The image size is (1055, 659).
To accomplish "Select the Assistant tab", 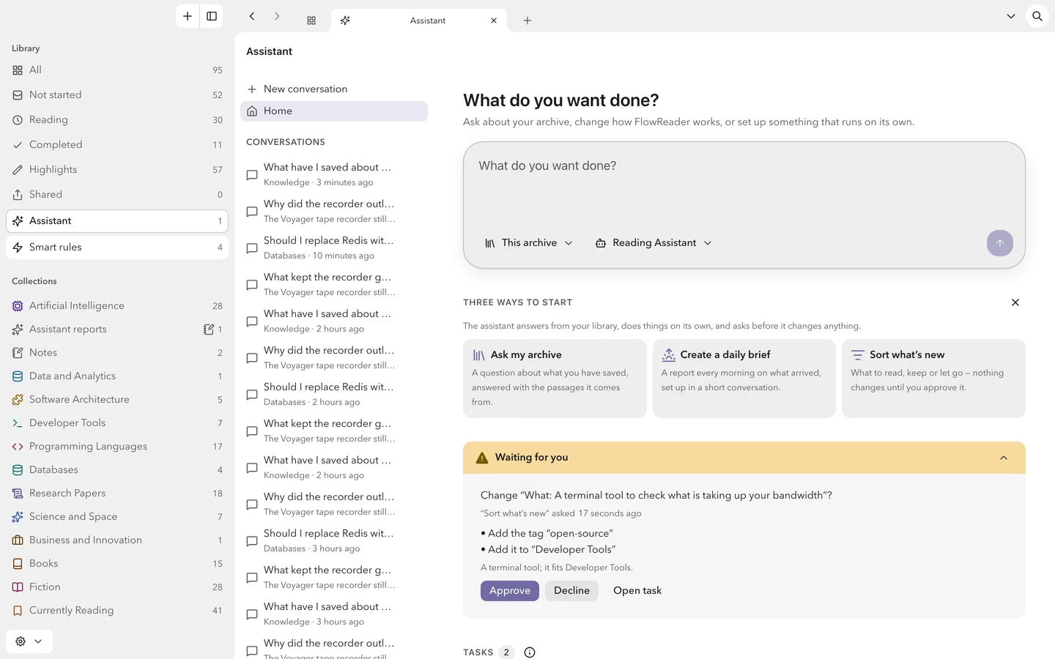I will pyautogui.click(x=419, y=21).
